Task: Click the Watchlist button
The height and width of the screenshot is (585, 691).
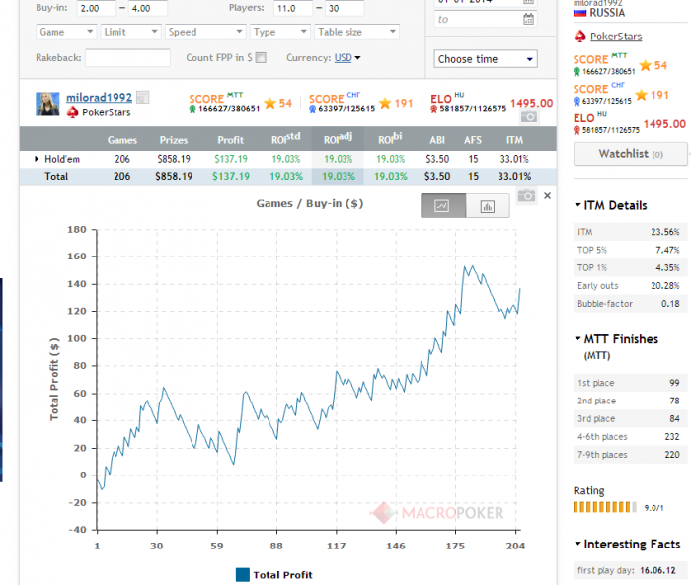Action: pyautogui.click(x=630, y=154)
